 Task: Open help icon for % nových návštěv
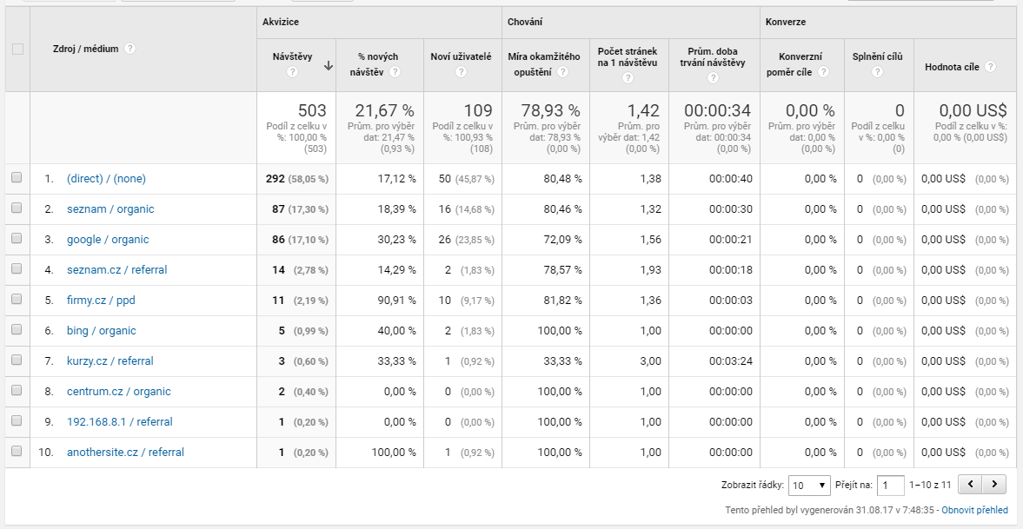[395, 72]
